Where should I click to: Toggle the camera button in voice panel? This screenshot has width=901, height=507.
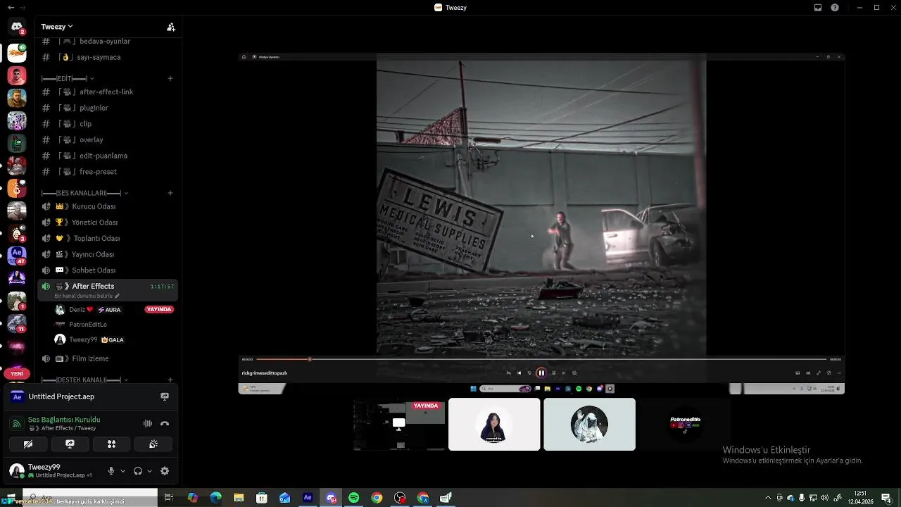[x=28, y=444]
